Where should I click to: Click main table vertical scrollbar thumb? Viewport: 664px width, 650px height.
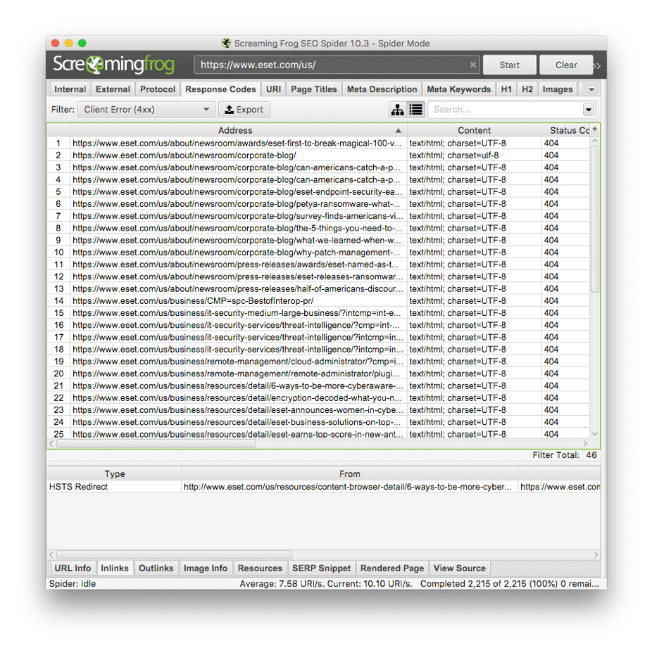pyautogui.click(x=595, y=219)
